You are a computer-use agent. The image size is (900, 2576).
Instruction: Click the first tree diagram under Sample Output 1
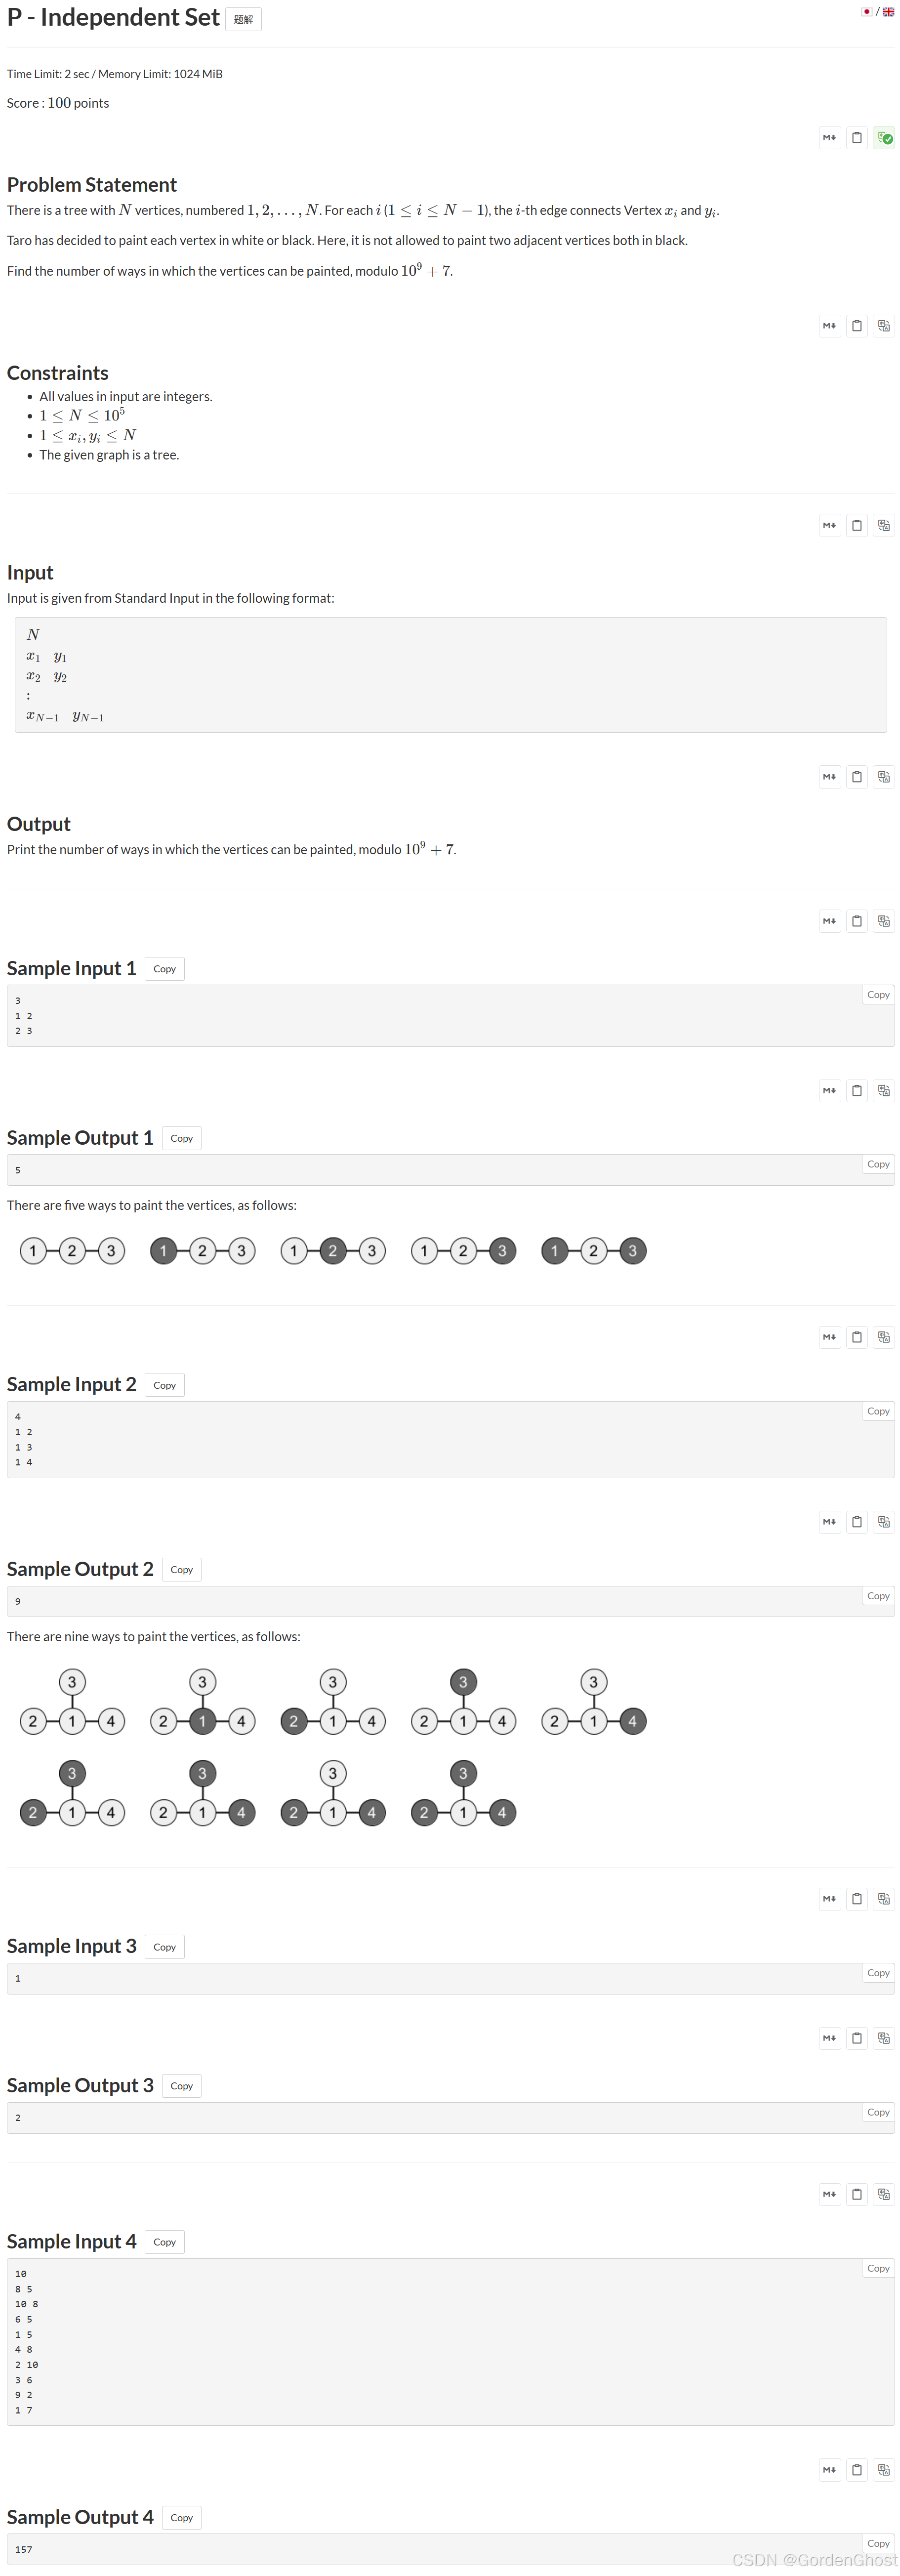tap(72, 1250)
